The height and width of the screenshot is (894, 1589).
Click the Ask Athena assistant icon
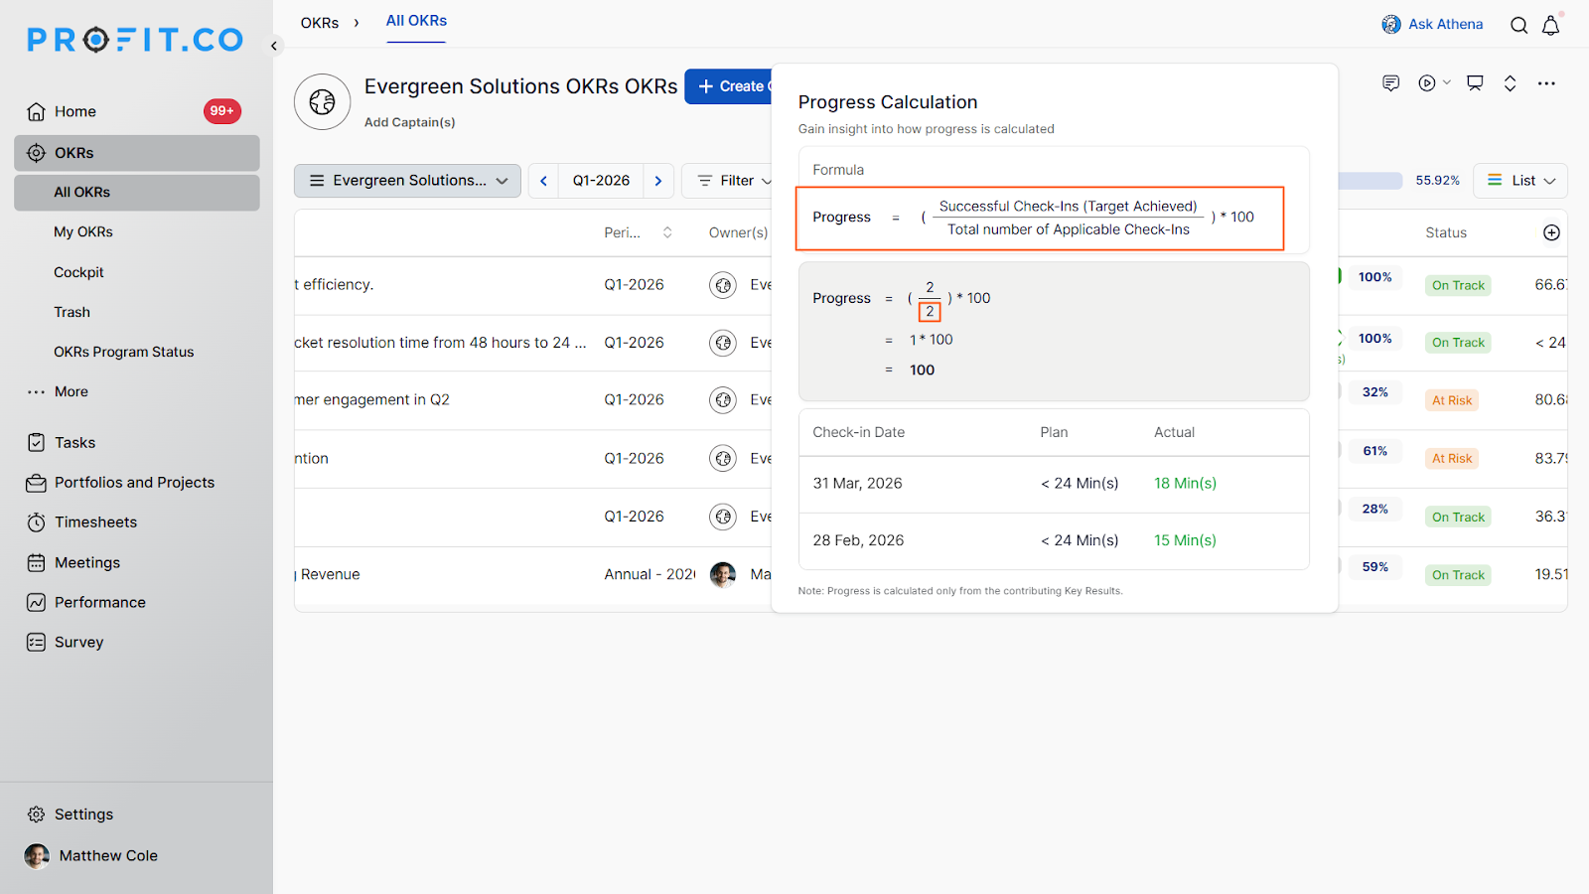coord(1391,24)
